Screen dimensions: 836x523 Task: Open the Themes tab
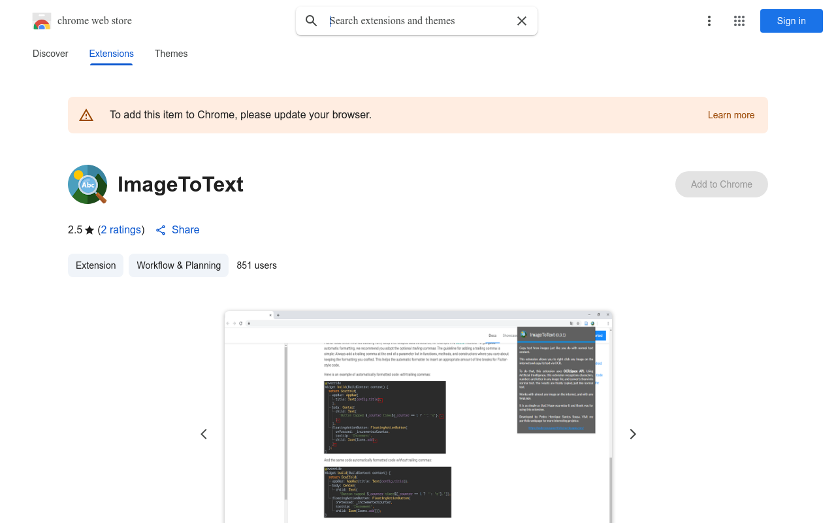[x=171, y=54]
